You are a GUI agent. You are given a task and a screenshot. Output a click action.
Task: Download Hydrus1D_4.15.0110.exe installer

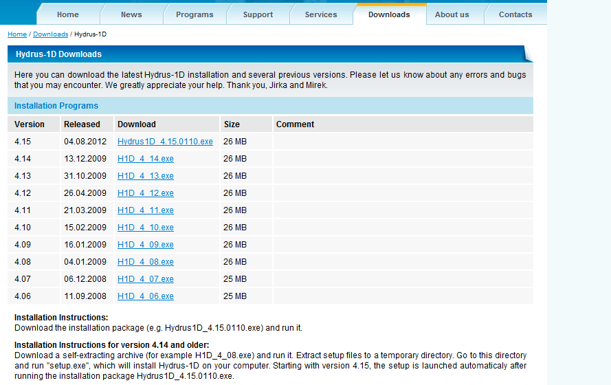click(x=165, y=142)
